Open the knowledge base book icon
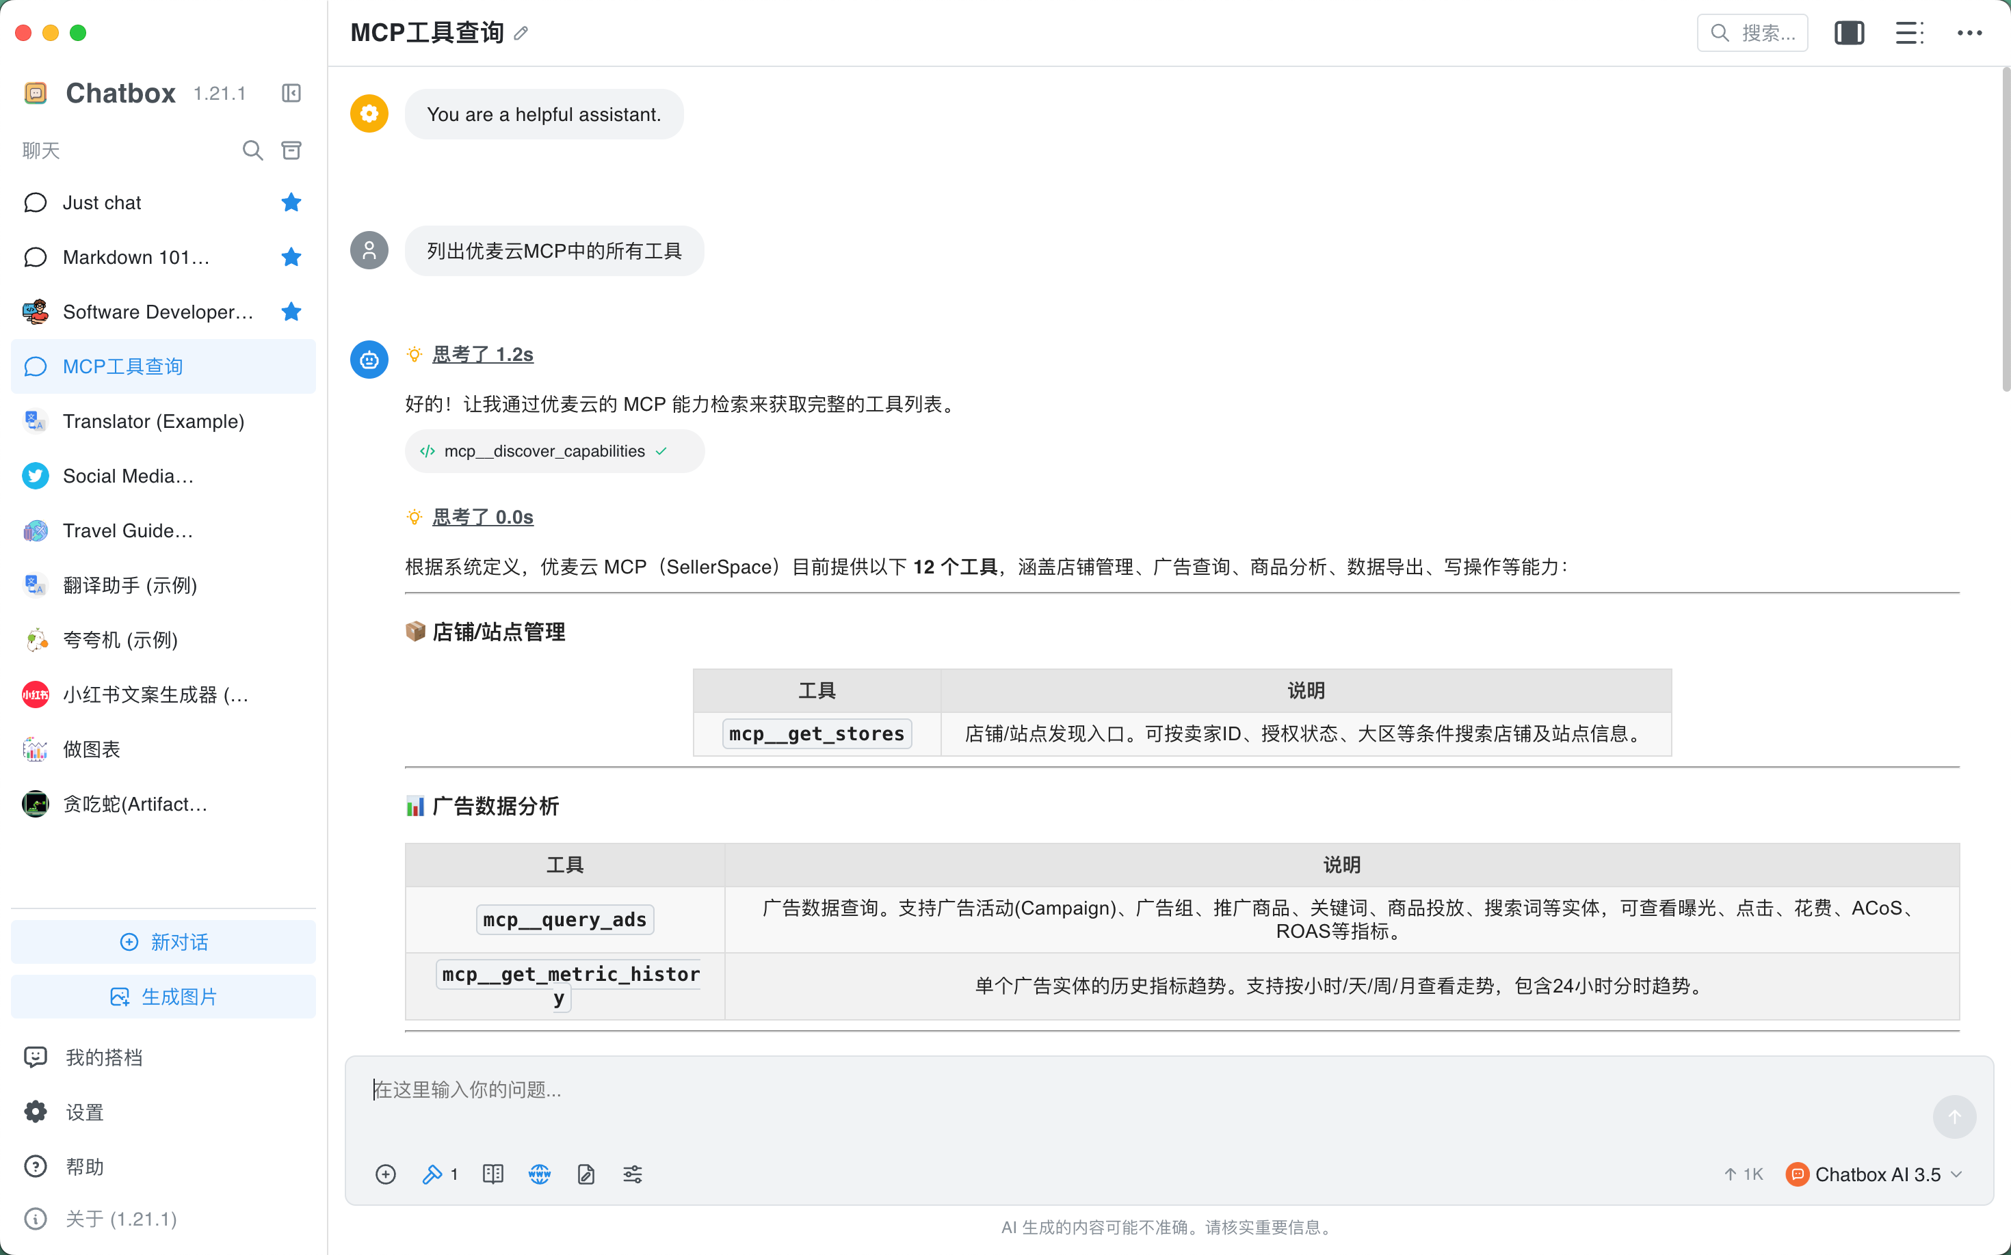The height and width of the screenshot is (1255, 2011). 493,1174
